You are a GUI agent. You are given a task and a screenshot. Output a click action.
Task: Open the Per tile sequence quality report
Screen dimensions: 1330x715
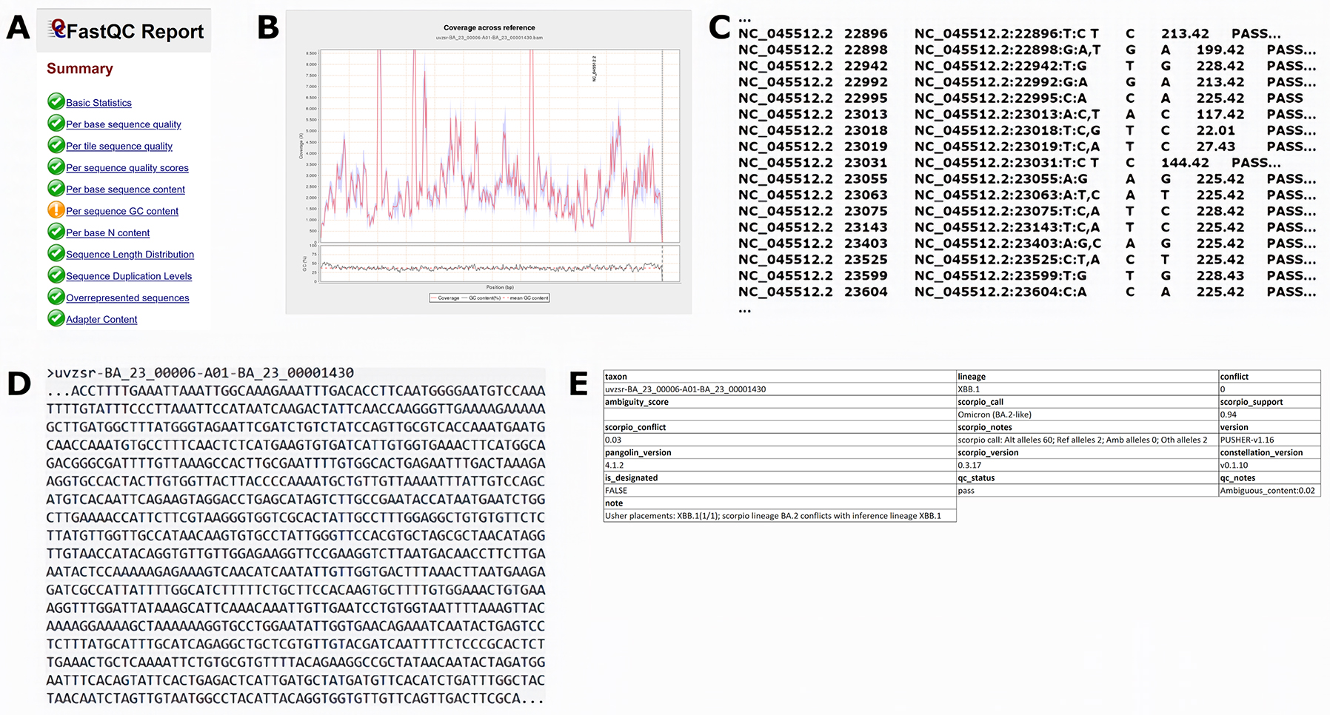pos(119,146)
